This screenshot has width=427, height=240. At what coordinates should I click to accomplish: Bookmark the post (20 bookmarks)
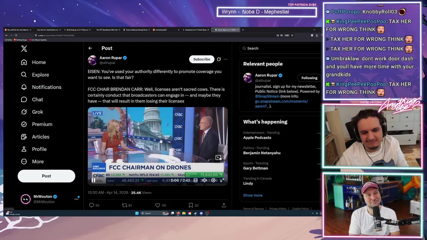pos(193,205)
